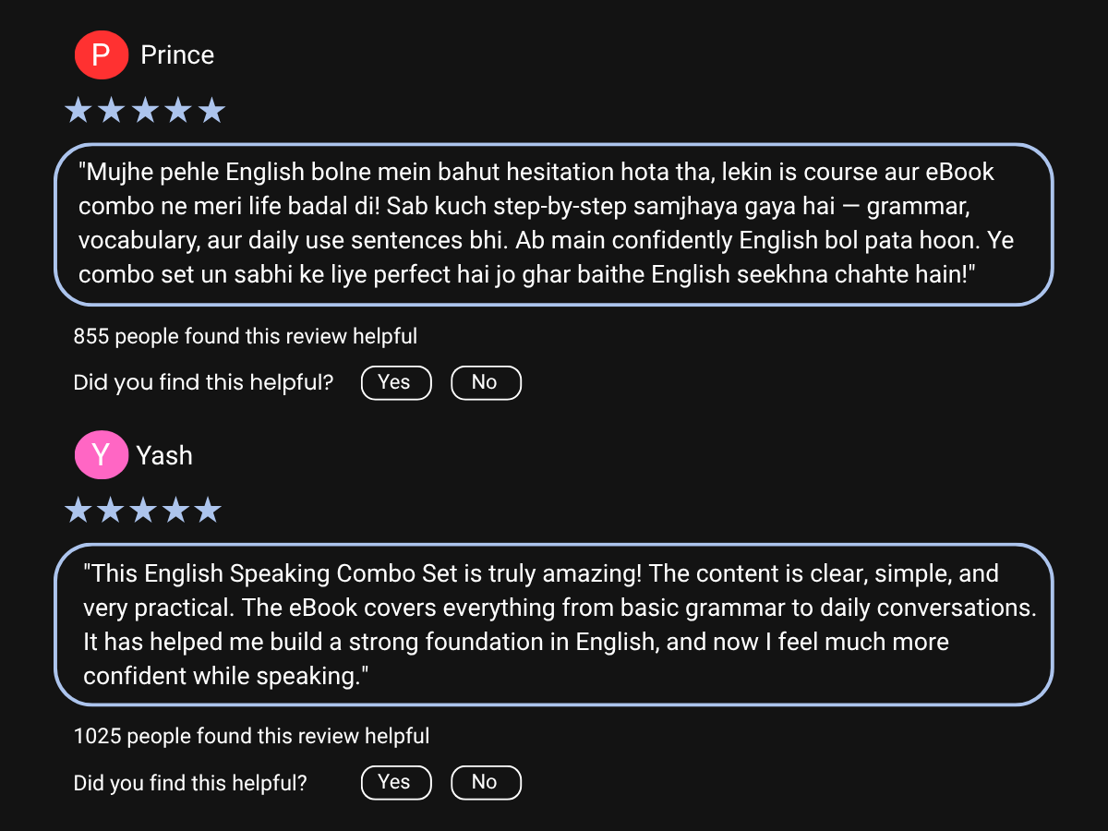Click Yash's pink avatar icon
This screenshot has height=831, width=1108.
point(101,454)
